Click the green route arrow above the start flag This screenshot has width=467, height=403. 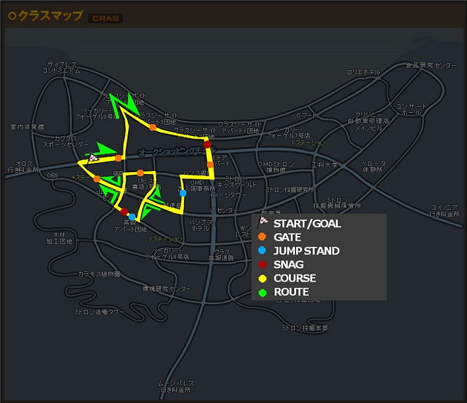point(103,149)
